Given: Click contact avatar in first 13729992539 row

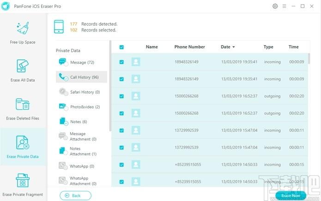Looking at the screenshot, I should tap(136, 130).
